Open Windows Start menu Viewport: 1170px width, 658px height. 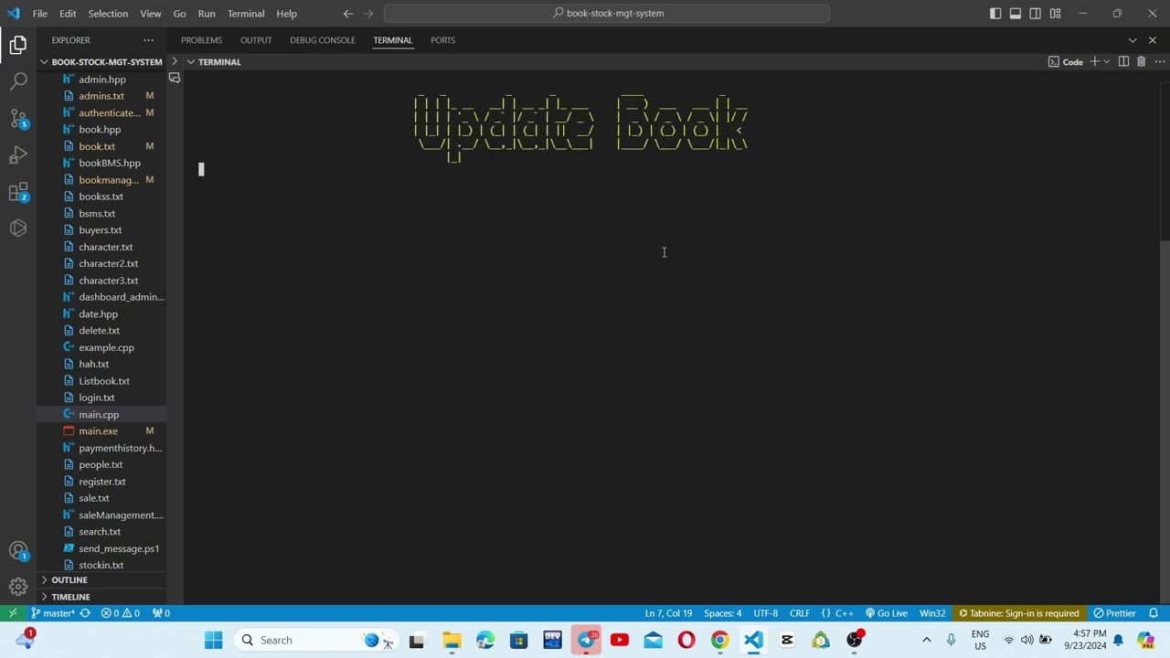[x=213, y=640]
